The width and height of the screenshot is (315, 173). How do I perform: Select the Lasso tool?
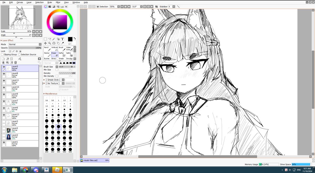49,39
